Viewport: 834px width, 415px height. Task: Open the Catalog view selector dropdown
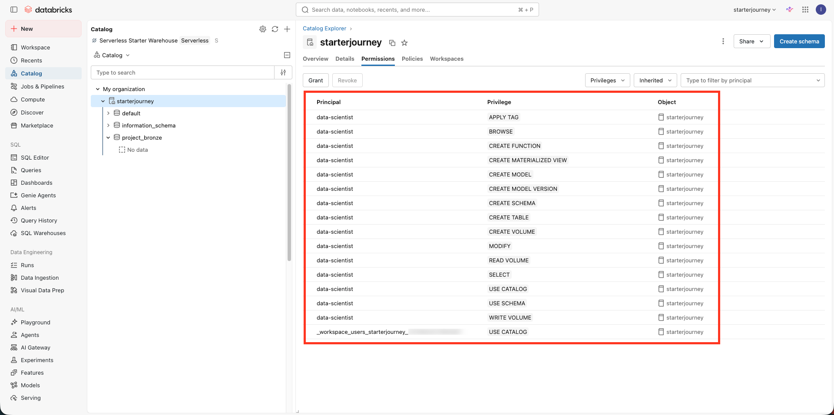pyautogui.click(x=112, y=55)
